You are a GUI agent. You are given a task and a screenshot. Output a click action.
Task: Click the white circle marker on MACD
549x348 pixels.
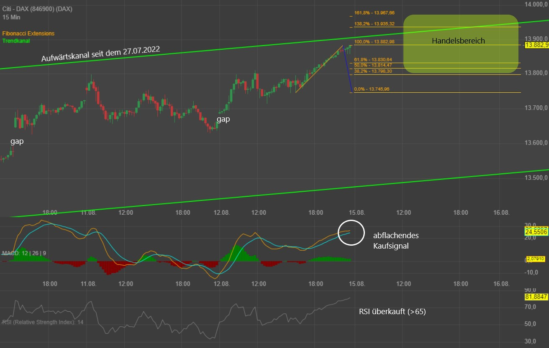tap(351, 233)
